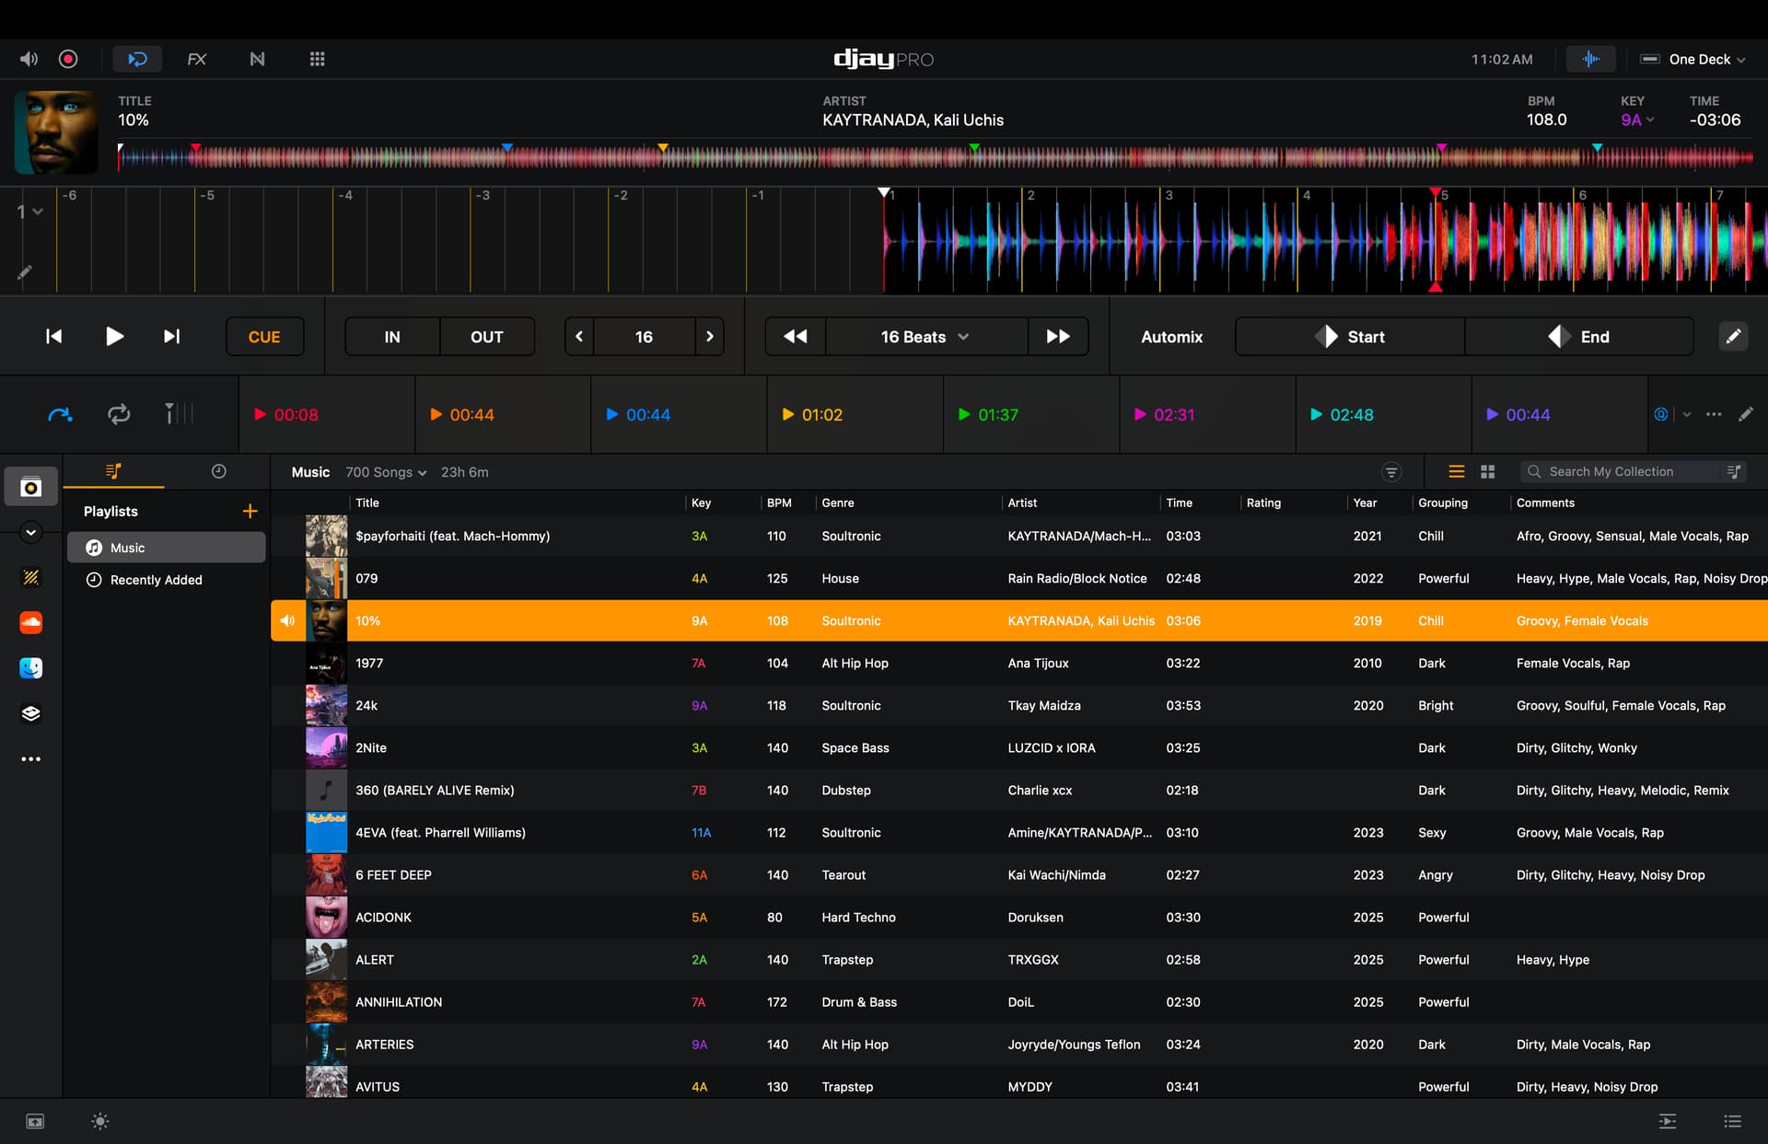Trigger teal cue point 02:48
This screenshot has width=1768, height=1144.
1383,415
